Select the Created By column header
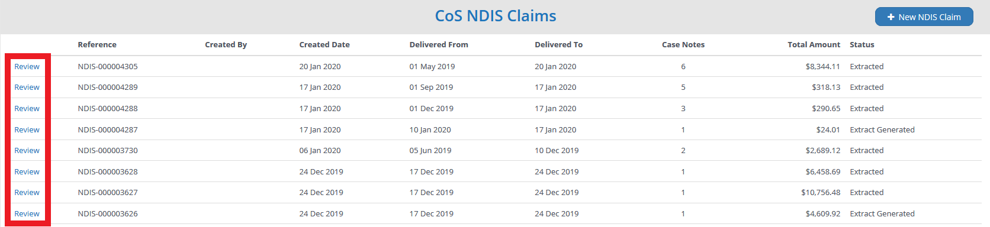 (226, 44)
